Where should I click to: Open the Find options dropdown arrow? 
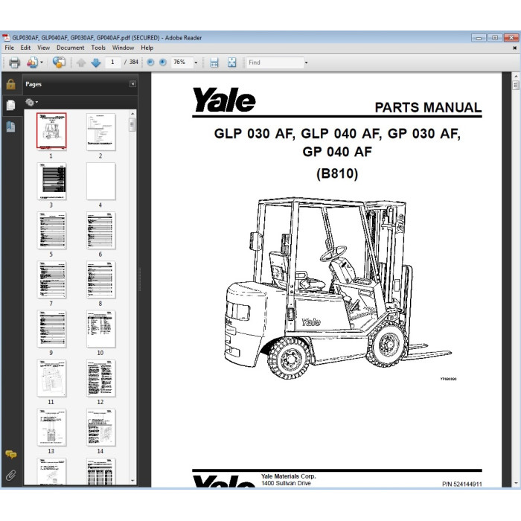[306, 63]
